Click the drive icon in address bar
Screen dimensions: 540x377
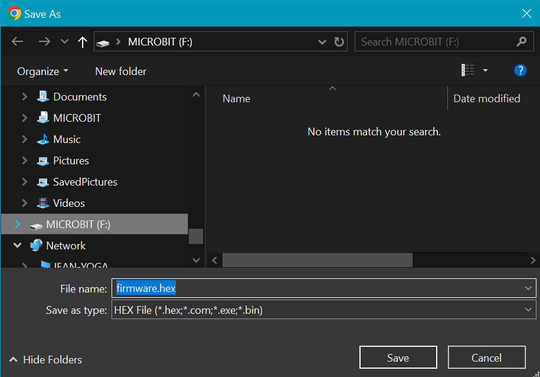point(103,43)
